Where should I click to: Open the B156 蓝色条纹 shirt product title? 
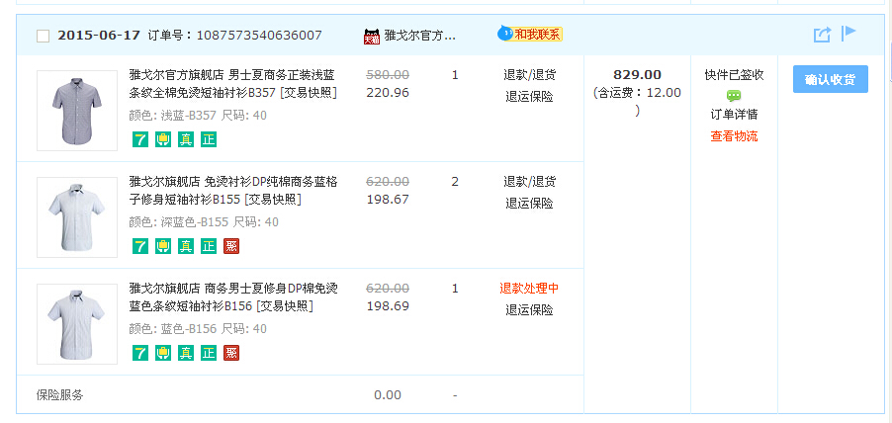point(233,297)
